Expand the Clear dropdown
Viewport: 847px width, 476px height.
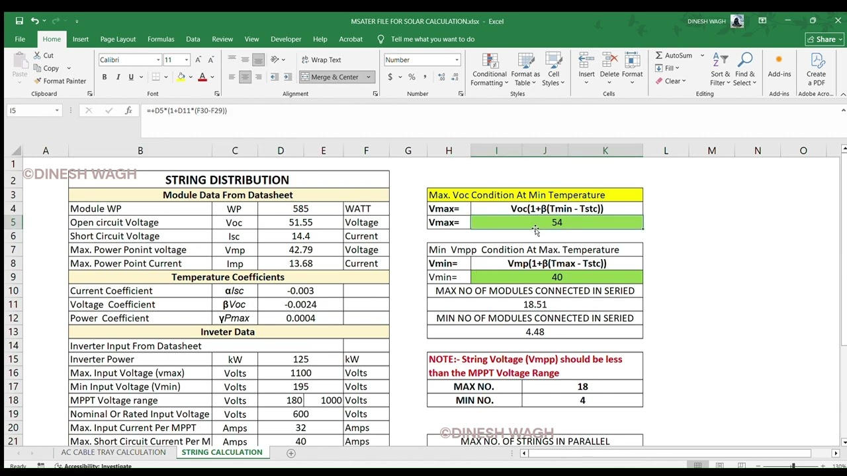click(684, 81)
